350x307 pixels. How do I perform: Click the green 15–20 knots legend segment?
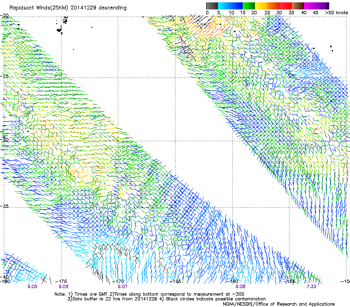coord(249,6)
